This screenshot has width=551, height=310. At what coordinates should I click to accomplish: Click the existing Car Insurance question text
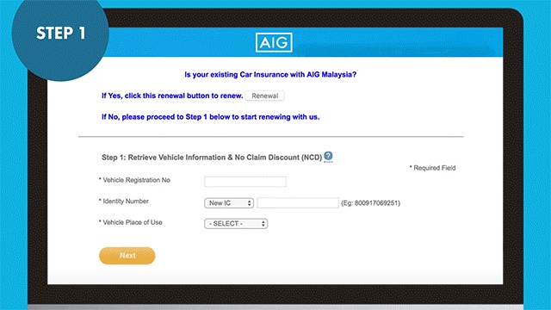(270, 75)
